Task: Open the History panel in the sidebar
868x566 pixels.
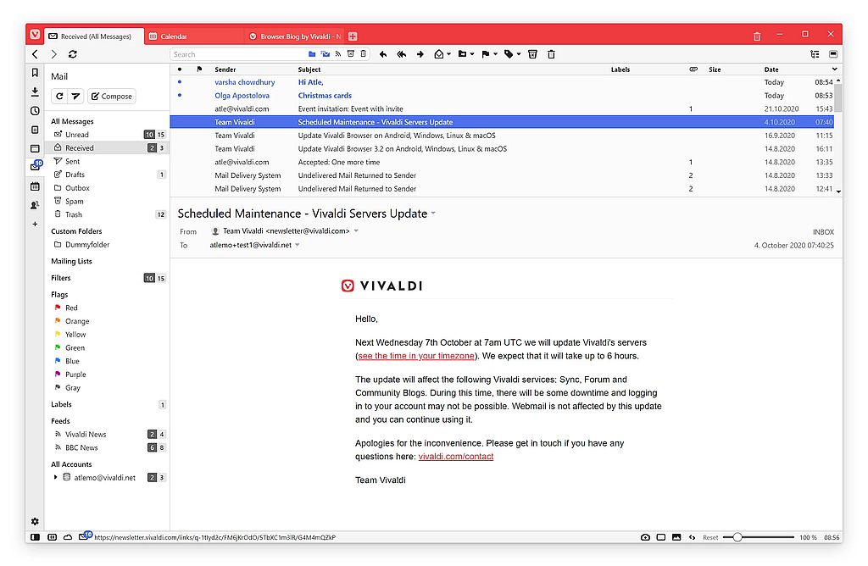Action: (x=35, y=111)
